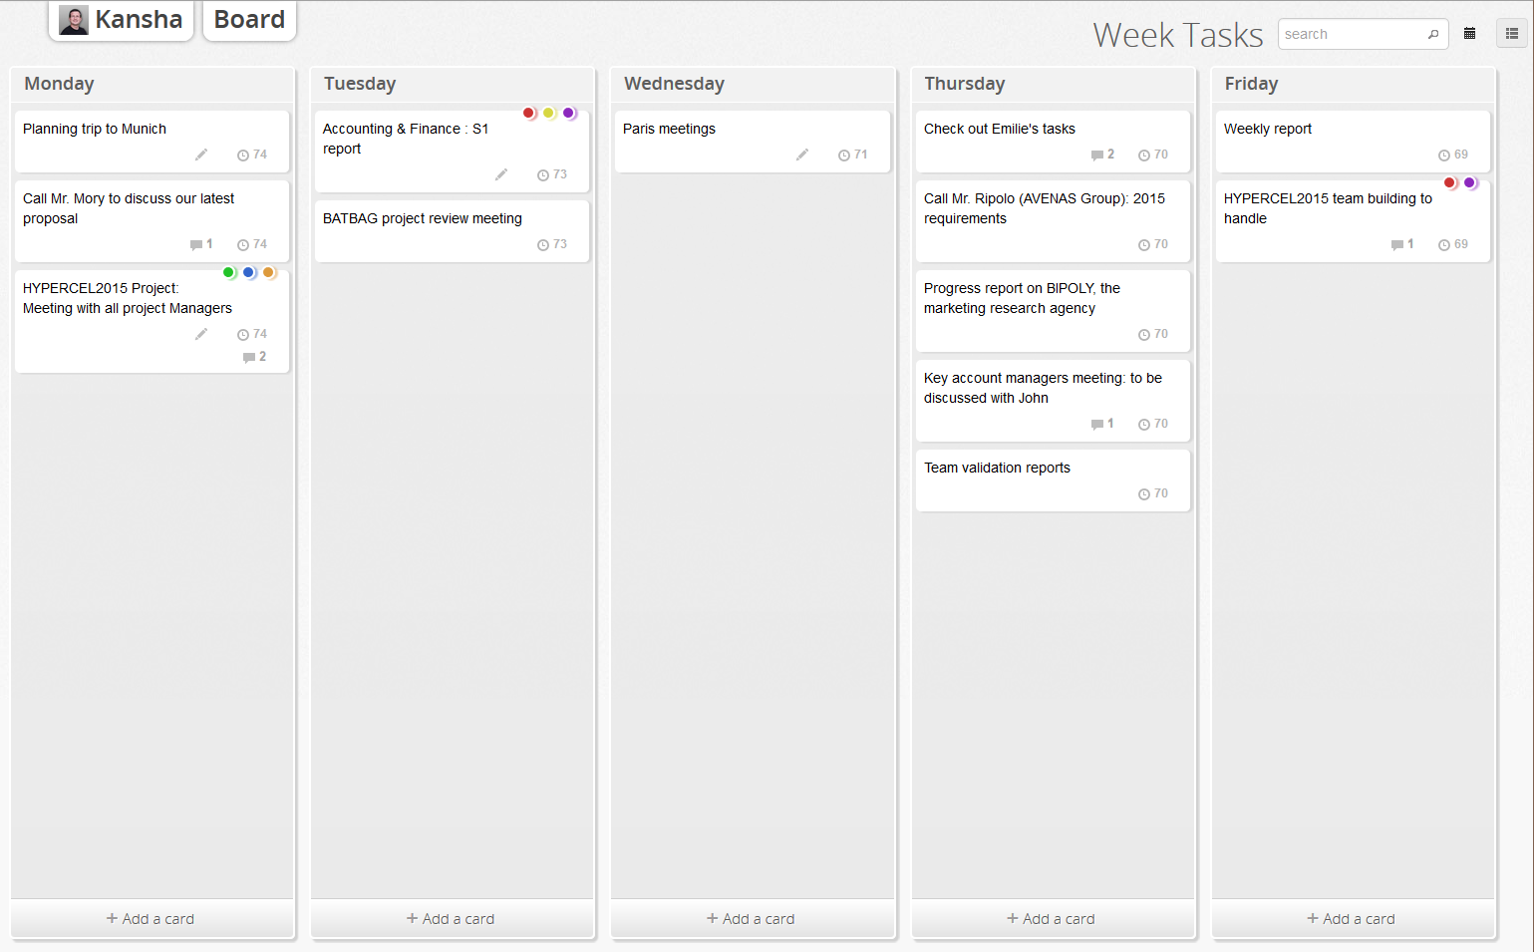1534x952 pixels.
Task: Click pencil icon on Planning trip to Munich card
Action: click(201, 155)
